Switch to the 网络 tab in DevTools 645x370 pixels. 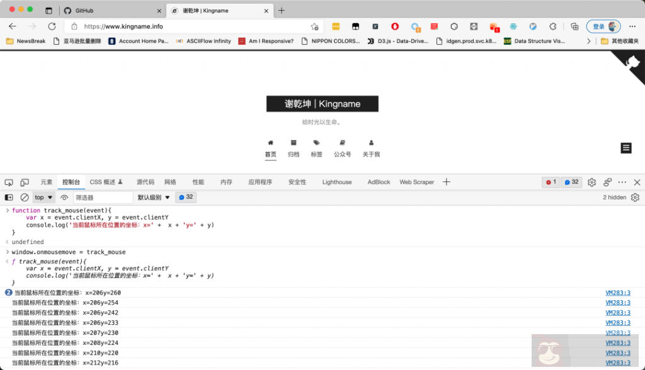[170, 182]
